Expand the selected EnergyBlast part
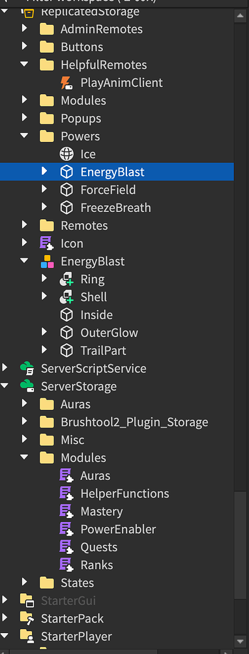 pos(44,171)
